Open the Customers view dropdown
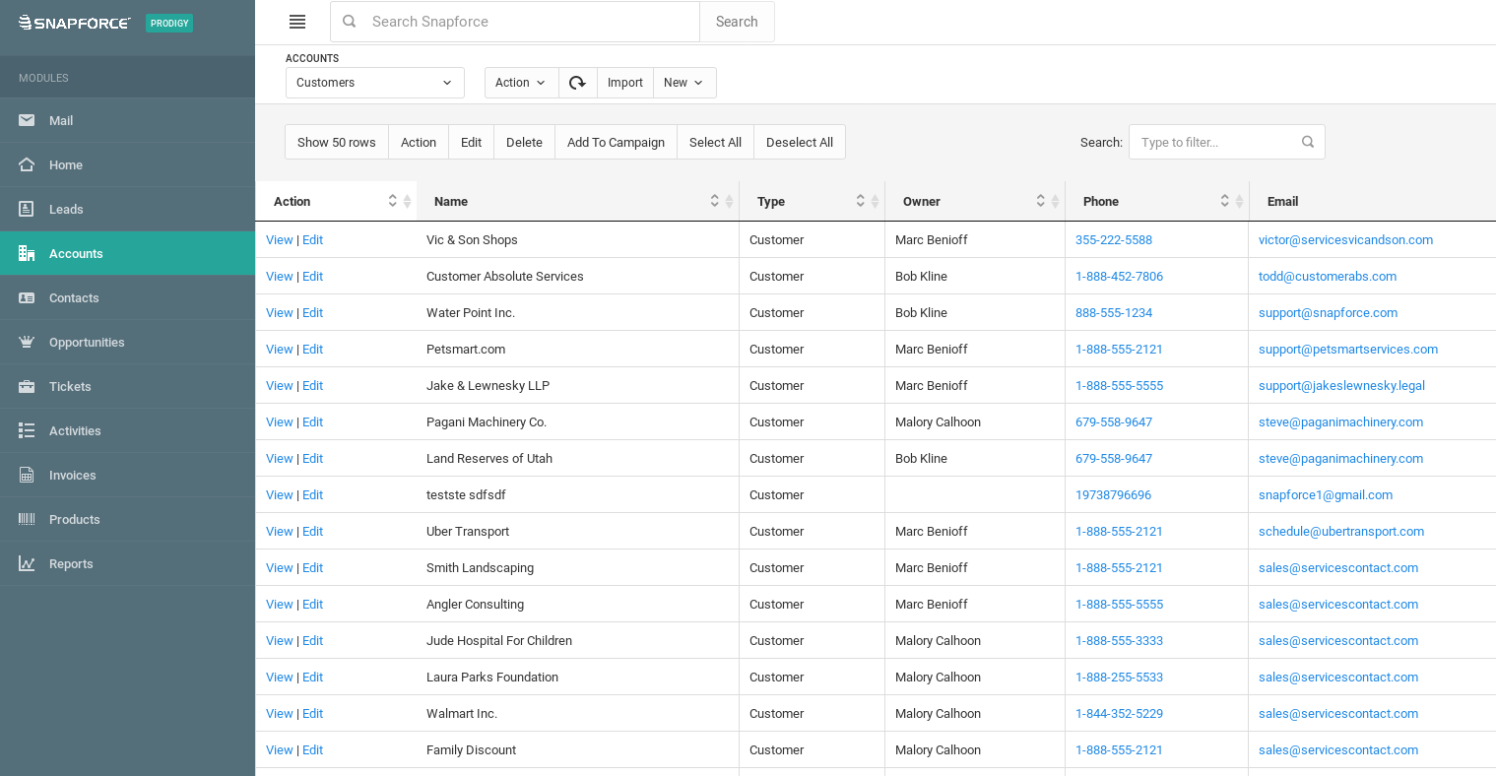The image size is (1496, 776). click(375, 83)
